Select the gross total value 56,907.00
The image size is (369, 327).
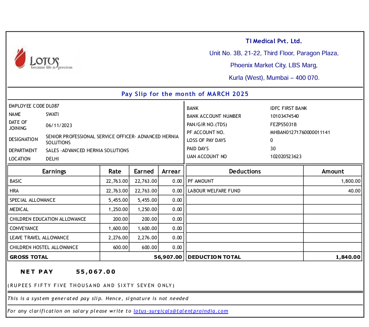pos(168,256)
